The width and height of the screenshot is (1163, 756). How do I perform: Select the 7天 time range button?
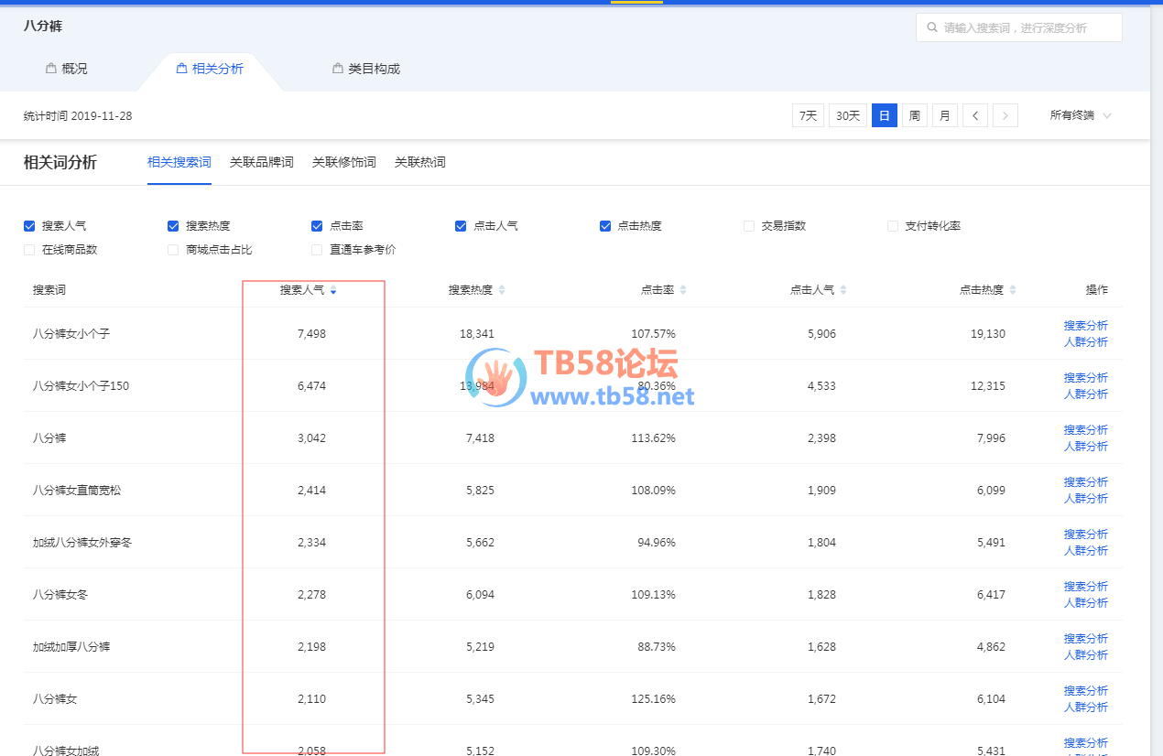(808, 115)
